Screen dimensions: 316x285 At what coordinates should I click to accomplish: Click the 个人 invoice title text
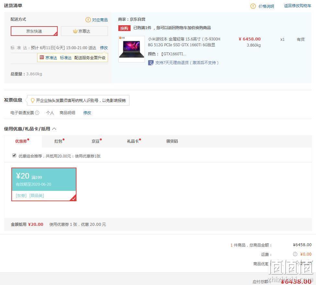click(50, 113)
